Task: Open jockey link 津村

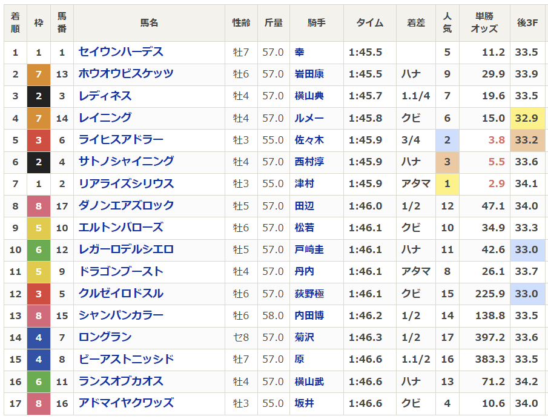Action: (x=304, y=183)
